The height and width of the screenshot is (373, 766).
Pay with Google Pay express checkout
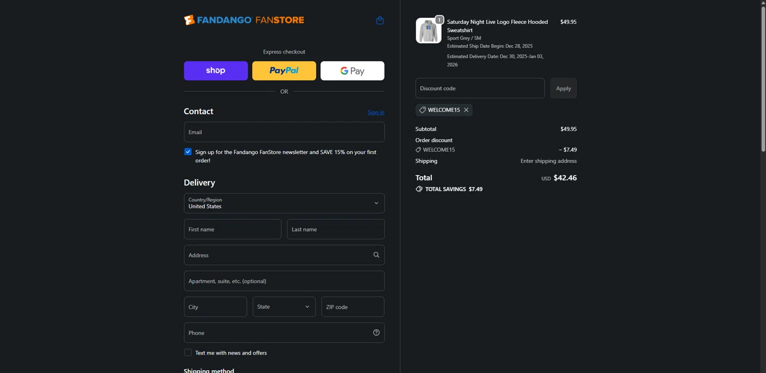[352, 71]
